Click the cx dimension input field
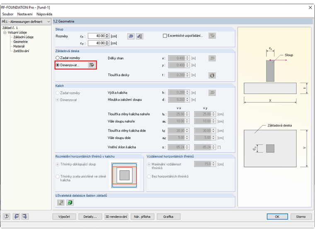This screenshot has height=232, width=315. click(x=97, y=36)
